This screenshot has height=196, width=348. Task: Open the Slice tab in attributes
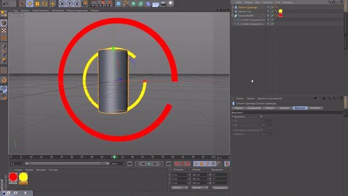300,108
